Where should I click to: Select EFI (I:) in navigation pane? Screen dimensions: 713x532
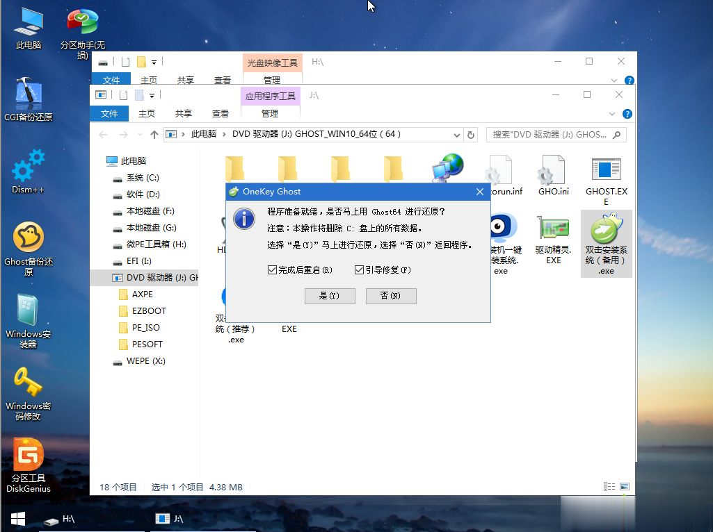click(138, 261)
